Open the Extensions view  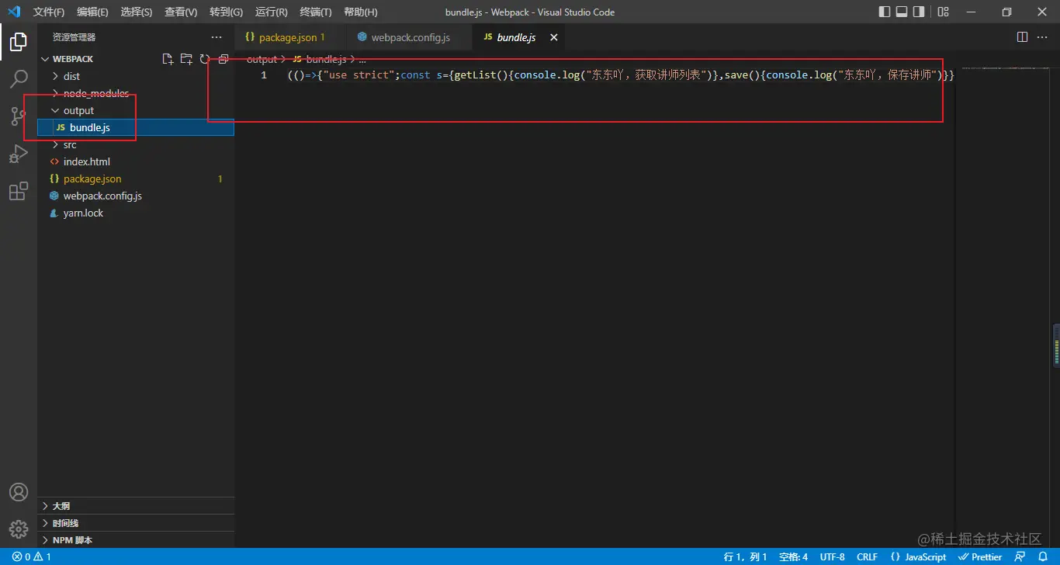tap(19, 191)
